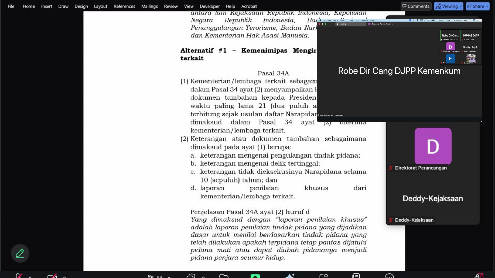This screenshot has height=278, width=495.
Task: Click muted mic icon beside Direktorat Perancangan label
Action: pos(391,168)
